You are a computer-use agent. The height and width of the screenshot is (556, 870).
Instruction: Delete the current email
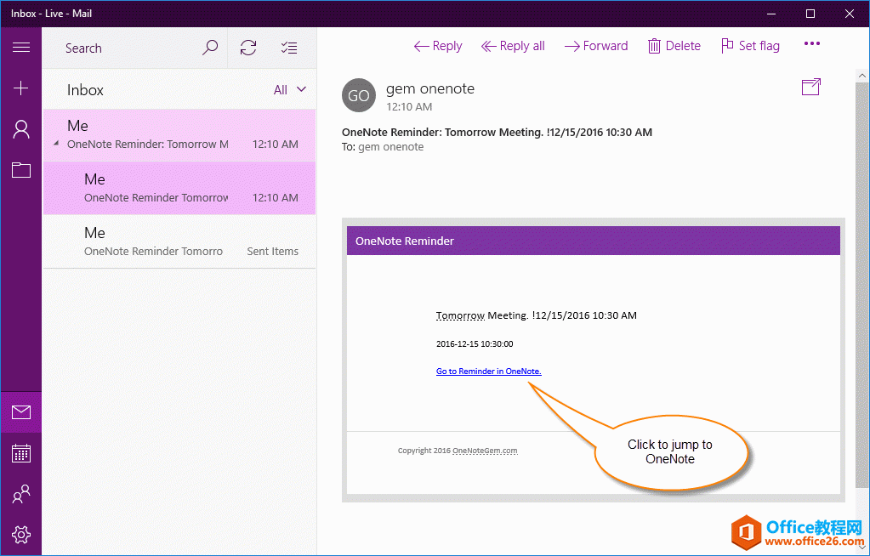[674, 45]
